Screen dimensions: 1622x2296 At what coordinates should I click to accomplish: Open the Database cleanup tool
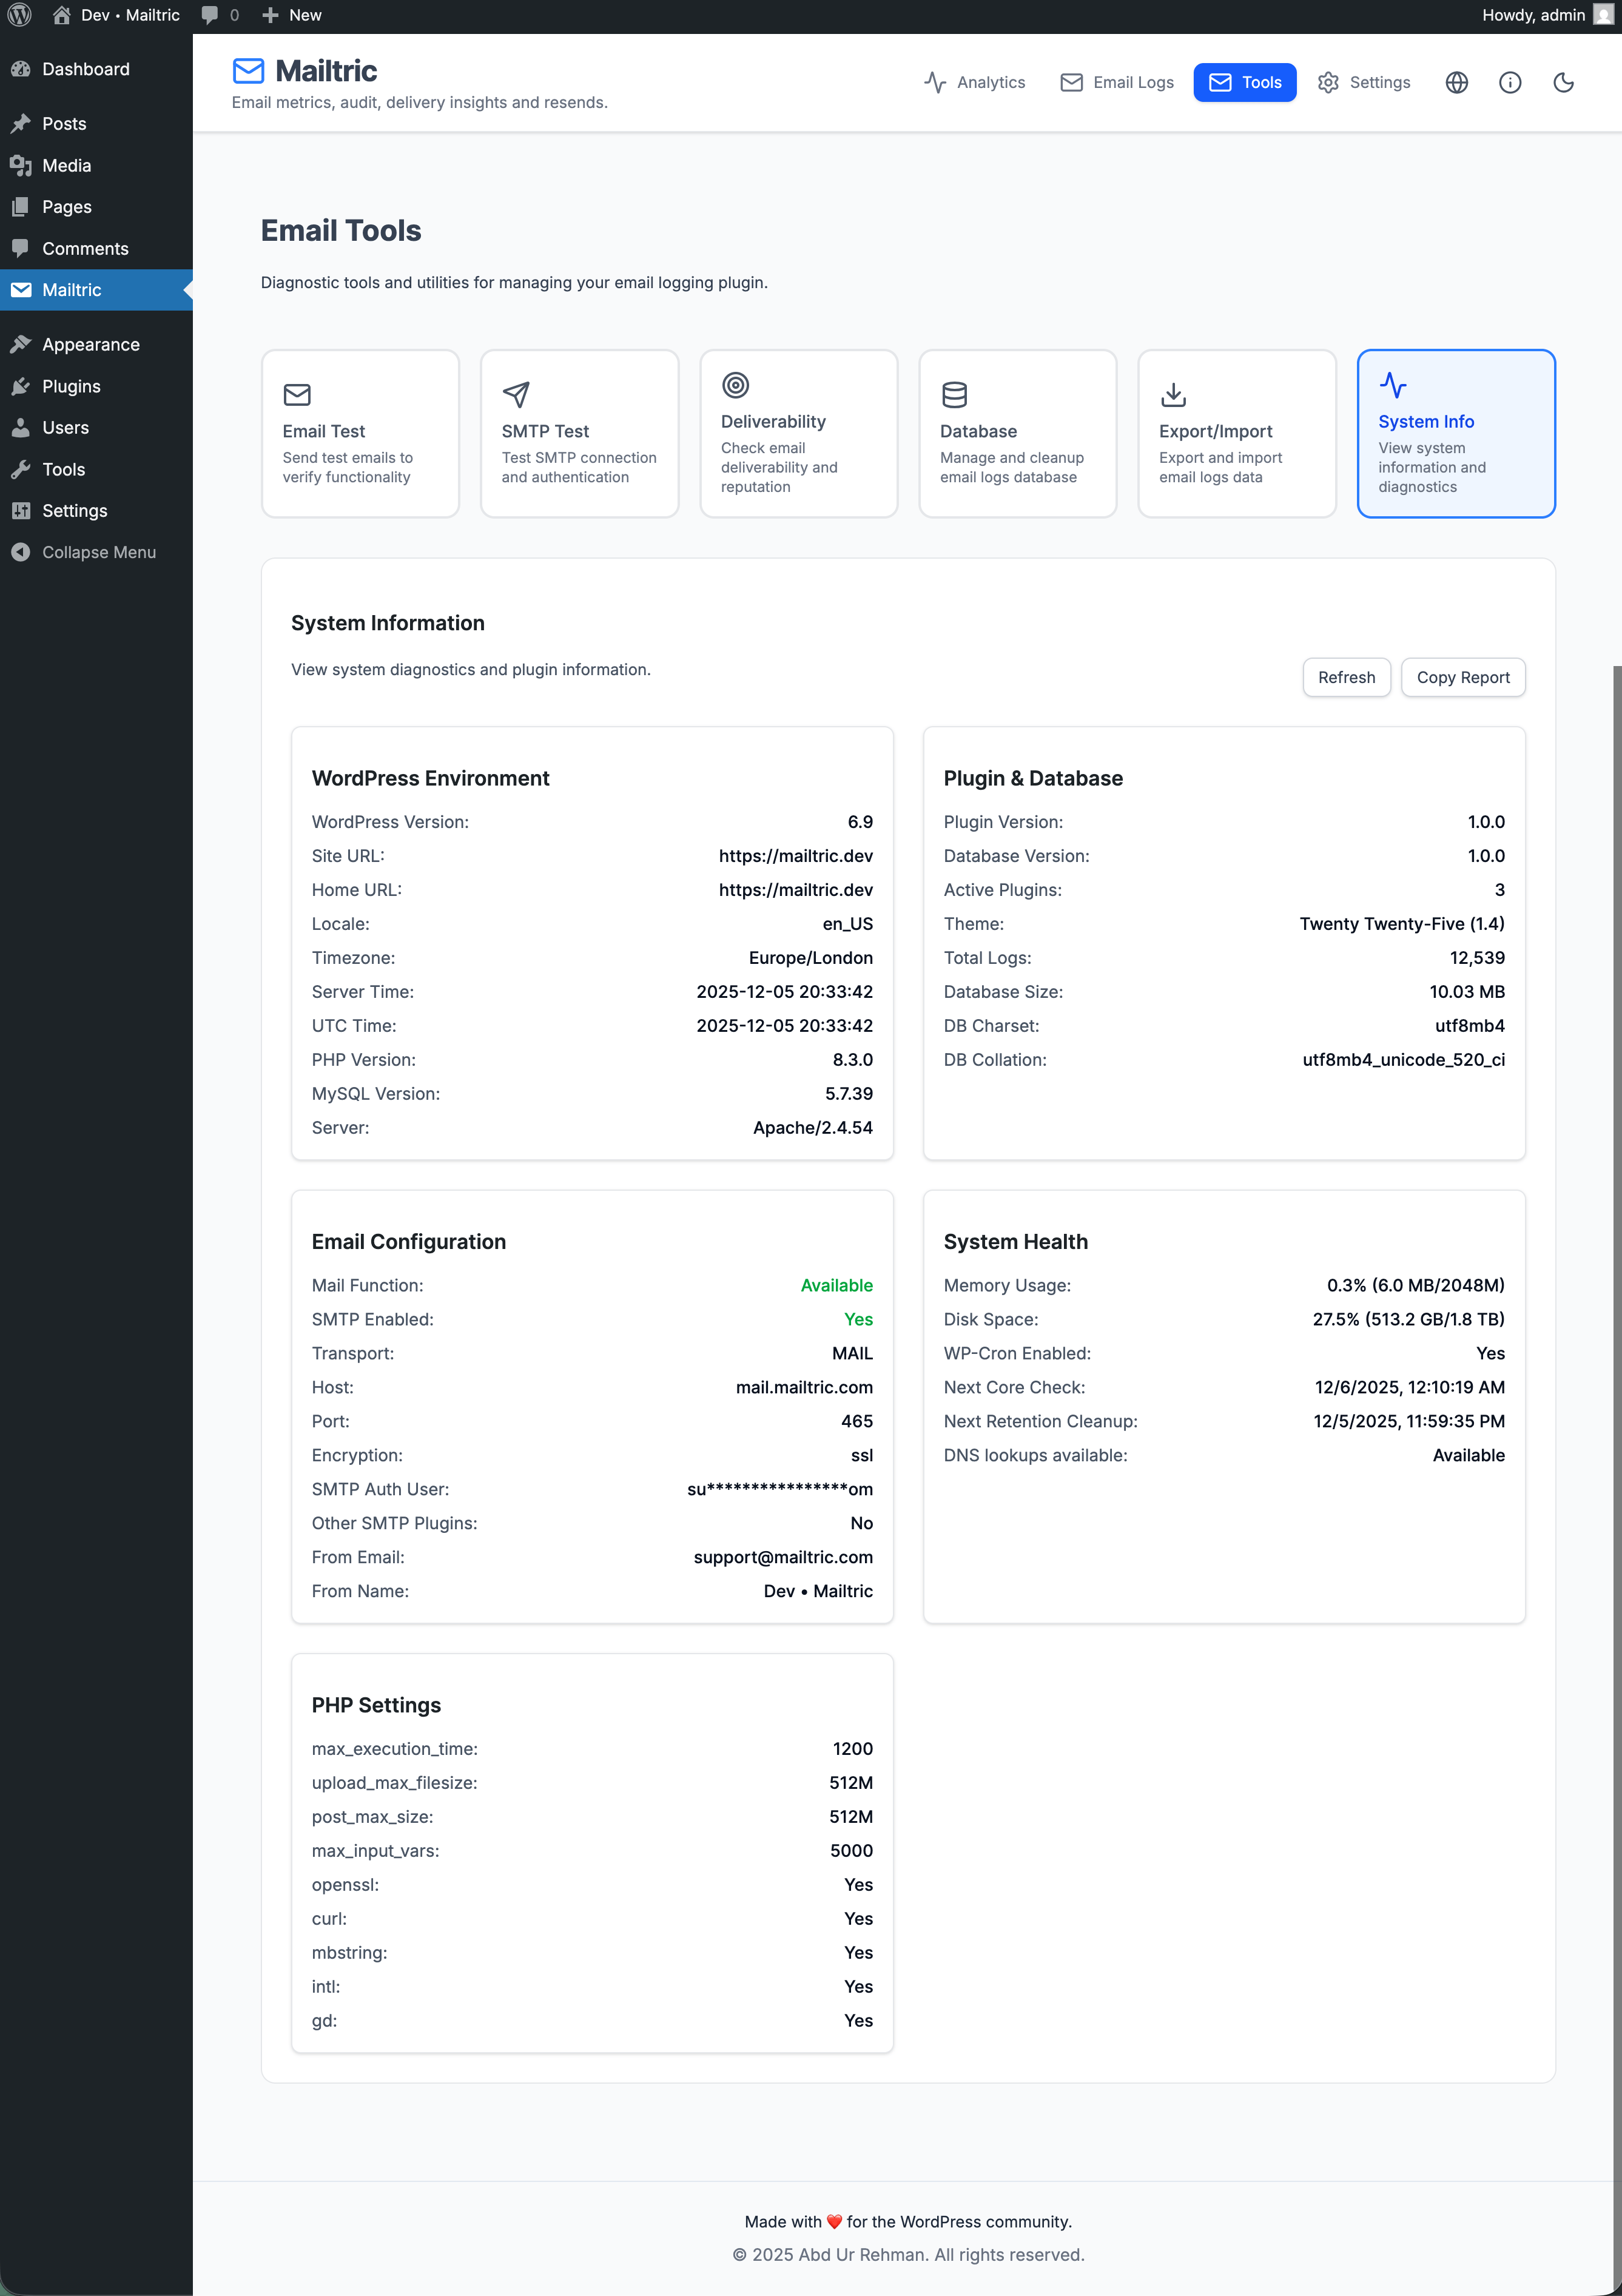coord(1017,433)
